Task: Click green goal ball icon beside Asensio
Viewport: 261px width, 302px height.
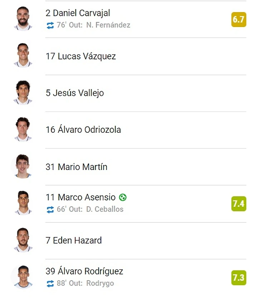Action: tap(123, 197)
